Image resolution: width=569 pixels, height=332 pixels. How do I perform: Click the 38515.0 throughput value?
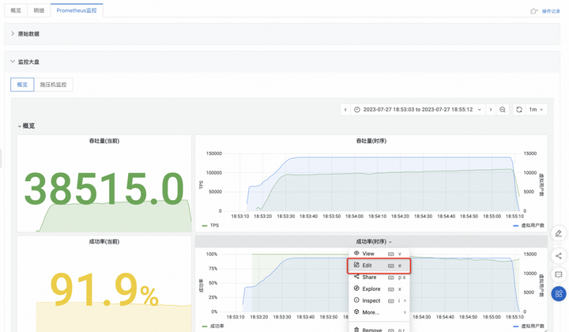click(104, 189)
